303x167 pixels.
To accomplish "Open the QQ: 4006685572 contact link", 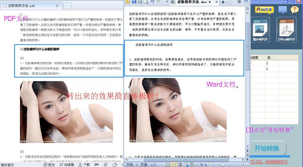I will tap(269, 162).
